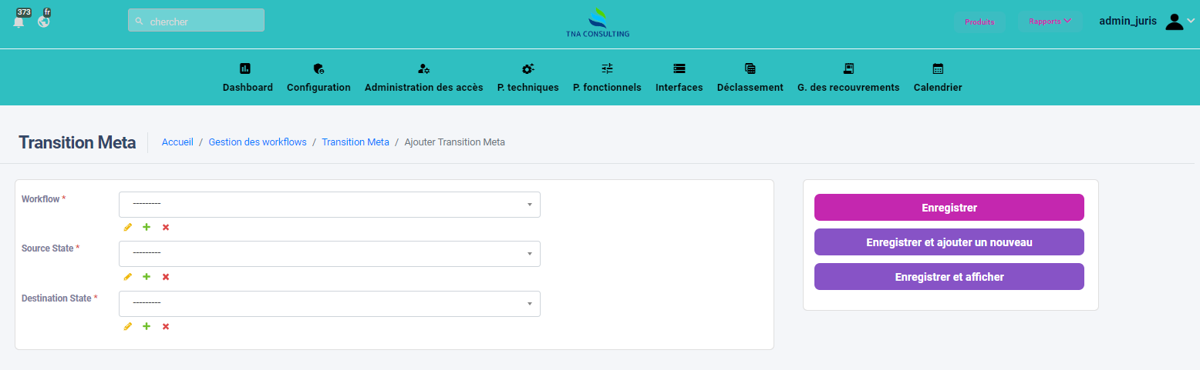Image resolution: width=1200 pixels, height=370 pixels.
Task: Click Enregistrer et ajouter un nouveau
Action: click(949, 242)
